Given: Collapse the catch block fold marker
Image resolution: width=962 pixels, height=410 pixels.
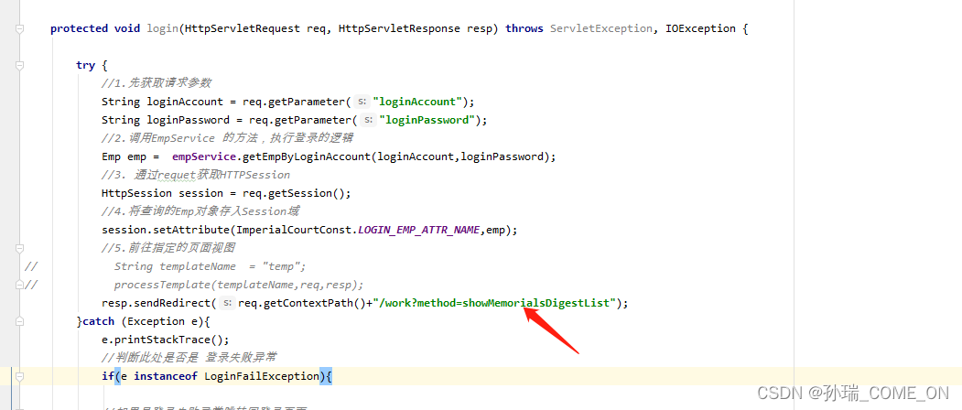Looking at the screenshot, I should point(20,321).
